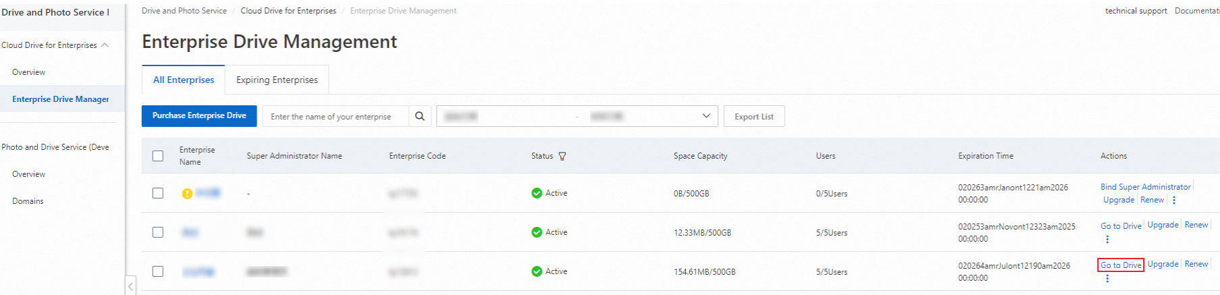The image size is (1220, 295).
Task: Open Domains in the sidebar
Action: (28, 201)
